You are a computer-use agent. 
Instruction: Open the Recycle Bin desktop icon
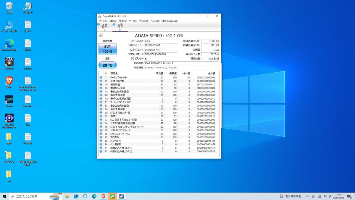[x=9, y=8]
